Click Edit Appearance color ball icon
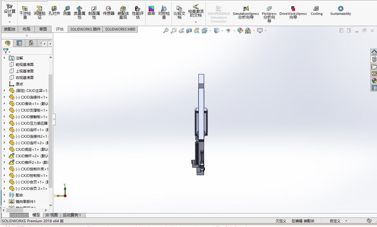Image resolution: width=377 pixels, height=227 pixels. pyautogui.click(x=240, y=31)
